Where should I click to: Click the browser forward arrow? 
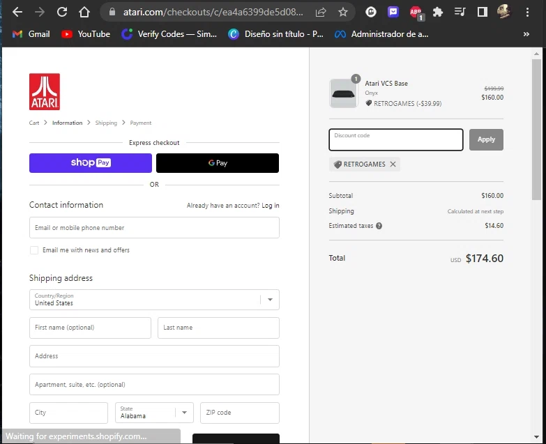(40, 12)
